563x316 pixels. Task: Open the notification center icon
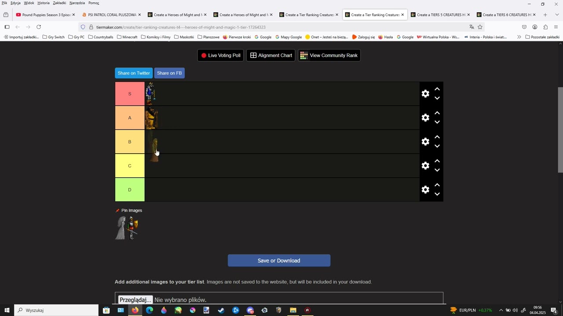pos(554,310)
